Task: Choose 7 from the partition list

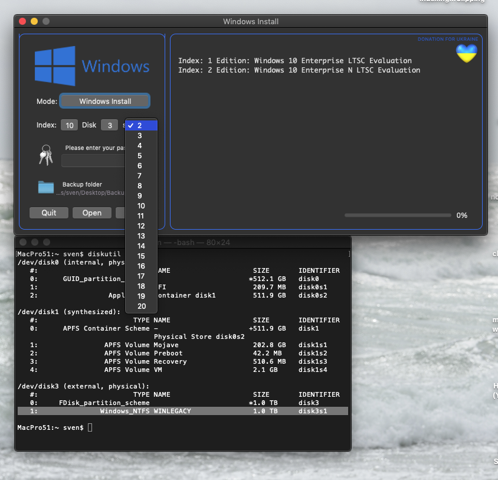Action: (142, 176)
